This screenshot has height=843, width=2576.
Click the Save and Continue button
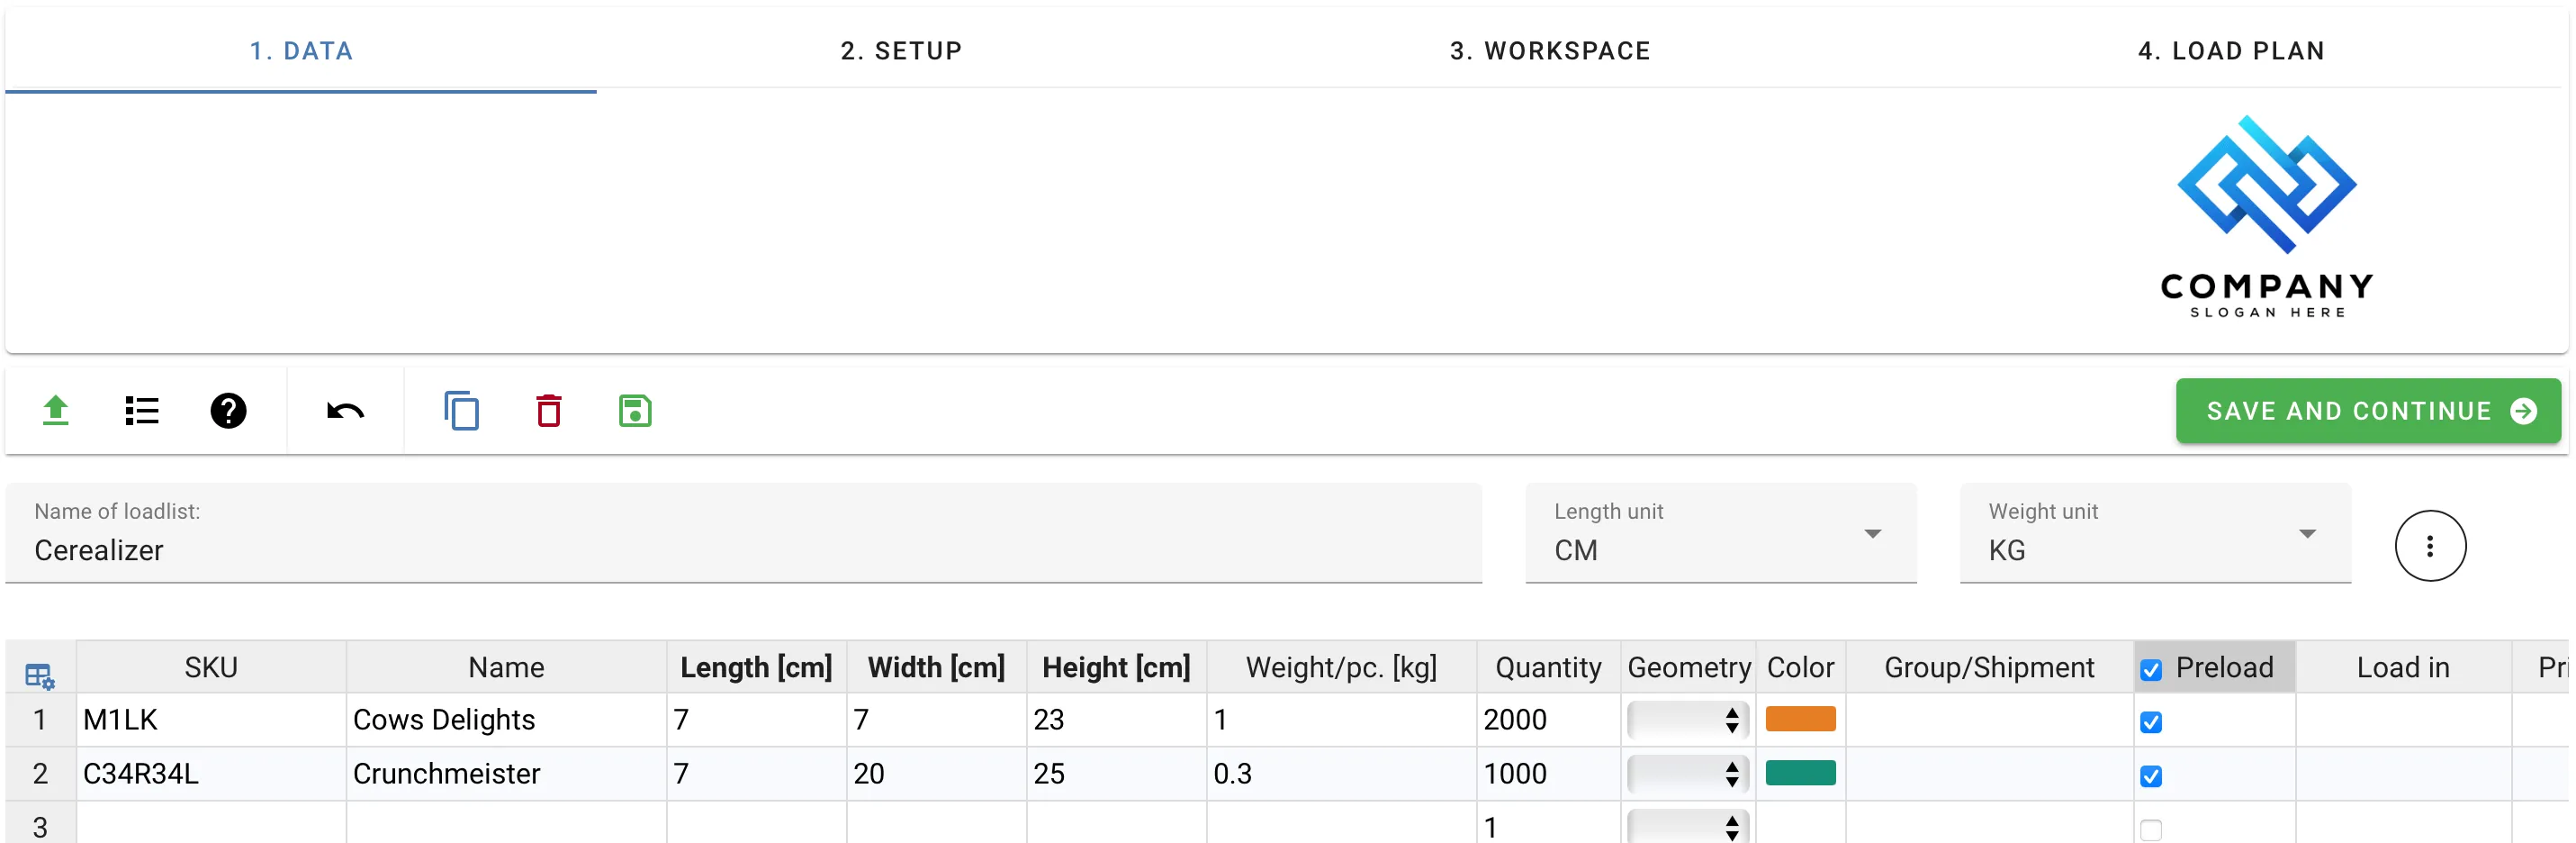pos(2367,411)
